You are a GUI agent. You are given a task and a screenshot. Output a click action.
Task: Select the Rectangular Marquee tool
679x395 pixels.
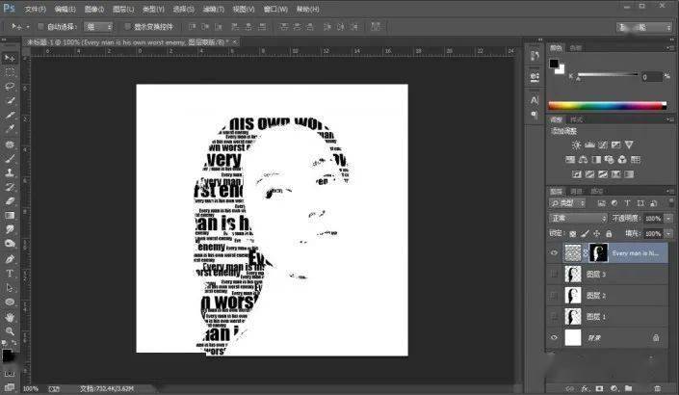10,72
